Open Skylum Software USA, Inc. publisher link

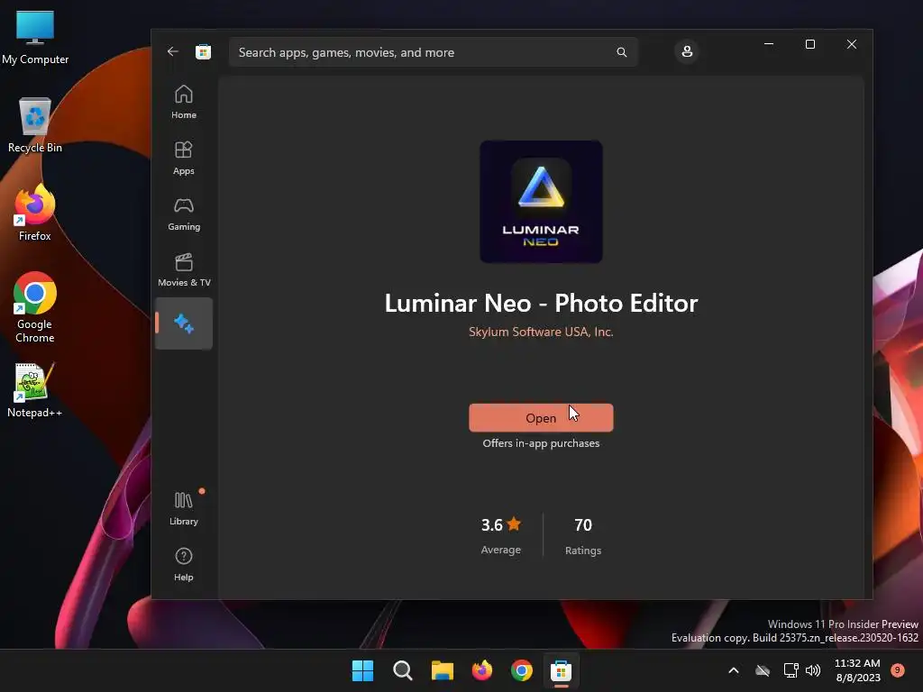point(541,332)
